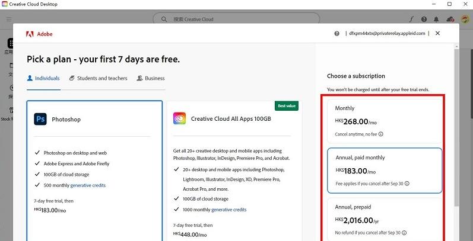This screenshot has height=241, width=473.
Task: Open notifications bell in Creative Cloud
Action: pyautogui.click(x=436, y=20)
